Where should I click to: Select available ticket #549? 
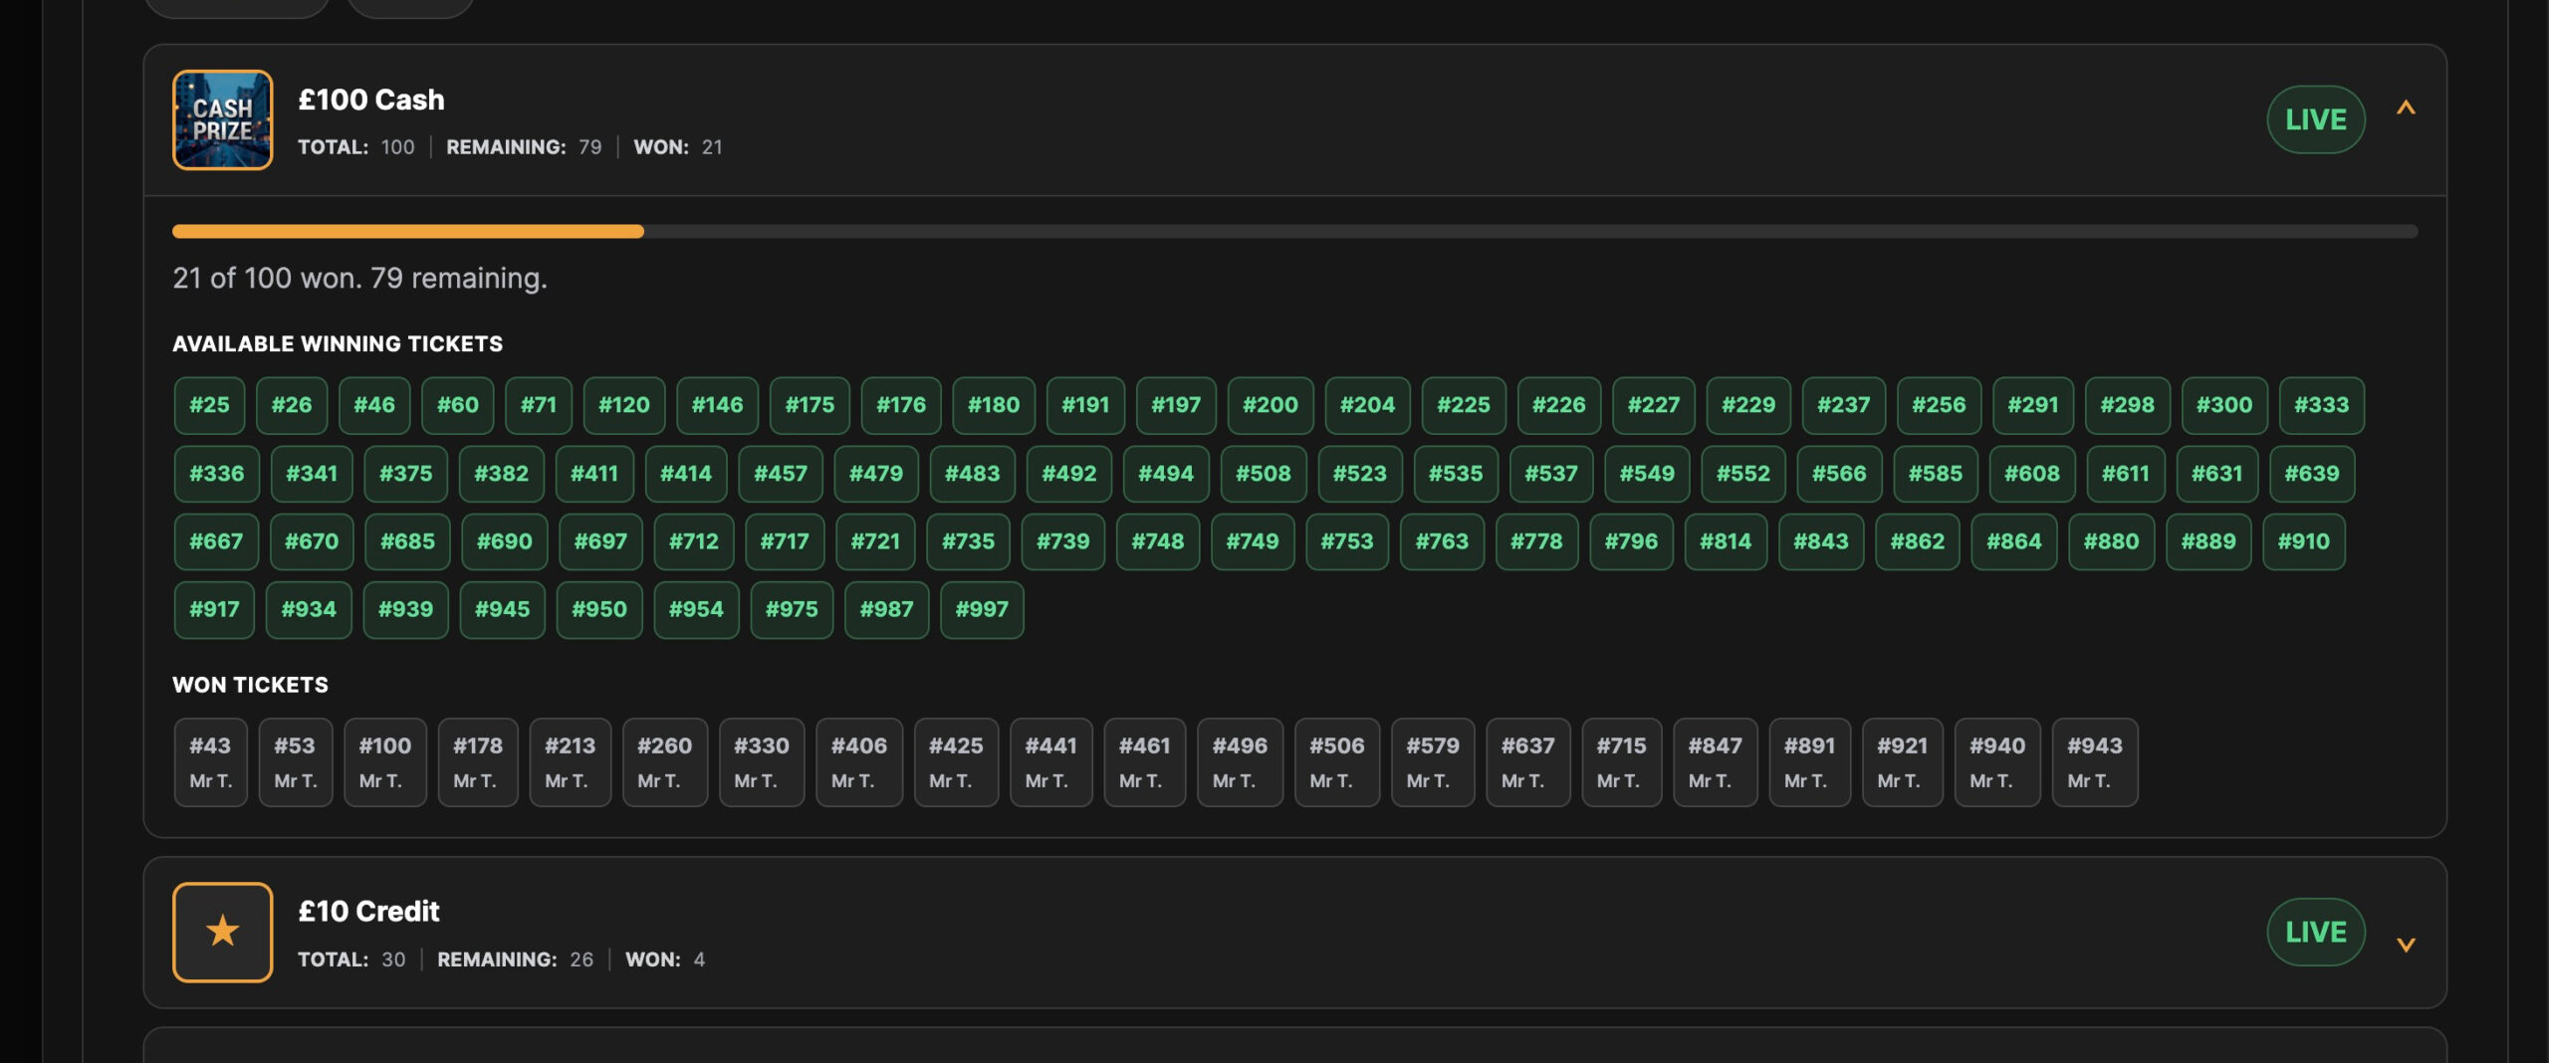click(x=1647, y=474)
